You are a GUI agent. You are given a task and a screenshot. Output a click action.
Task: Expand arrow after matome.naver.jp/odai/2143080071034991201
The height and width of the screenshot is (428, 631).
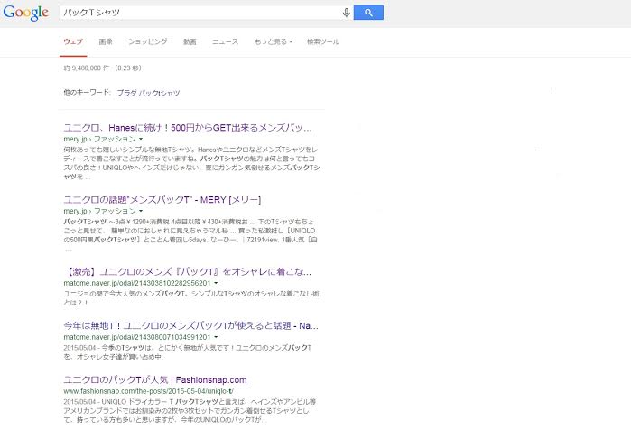pyautogui.click(x=216, y=337)
